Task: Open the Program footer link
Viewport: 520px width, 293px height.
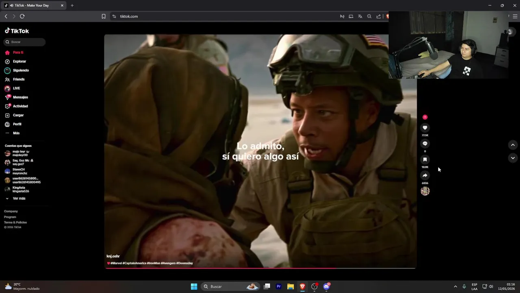Action: [x=10, y=217]
